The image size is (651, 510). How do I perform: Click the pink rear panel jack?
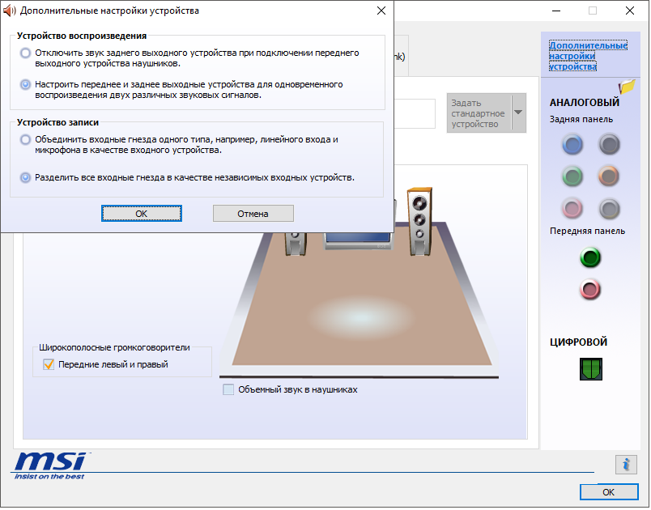click(572, 208)
